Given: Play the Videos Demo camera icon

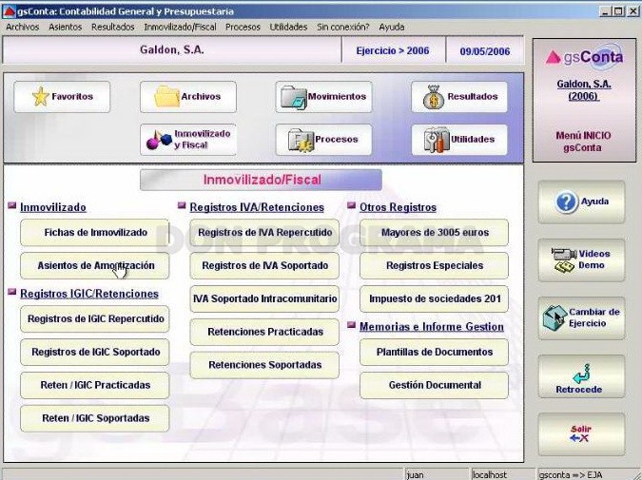Looking at the screenshot, I should pyautogui.click(x=581, y=259).
